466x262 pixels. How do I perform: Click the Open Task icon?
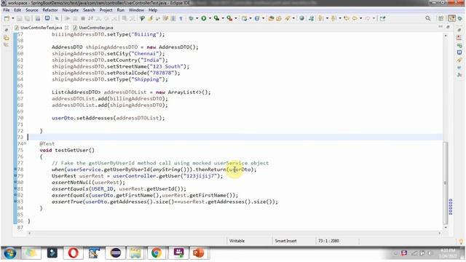279,18
